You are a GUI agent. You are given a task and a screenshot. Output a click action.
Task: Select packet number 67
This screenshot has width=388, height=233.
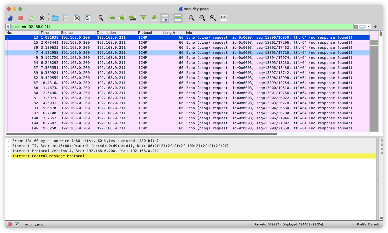187,83
